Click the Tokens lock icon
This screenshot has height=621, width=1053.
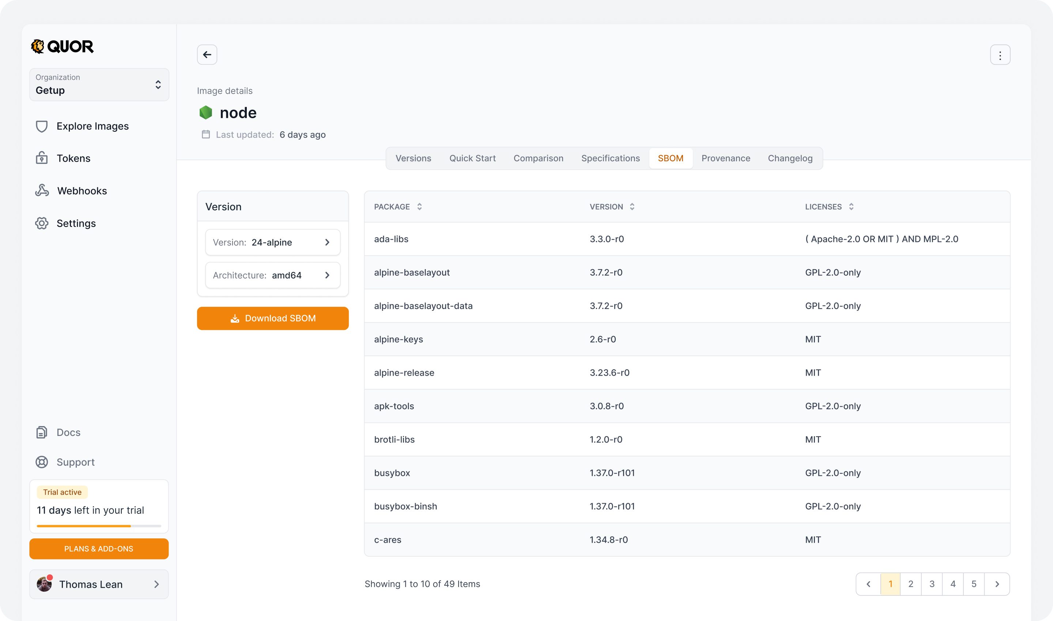[41, 158]
